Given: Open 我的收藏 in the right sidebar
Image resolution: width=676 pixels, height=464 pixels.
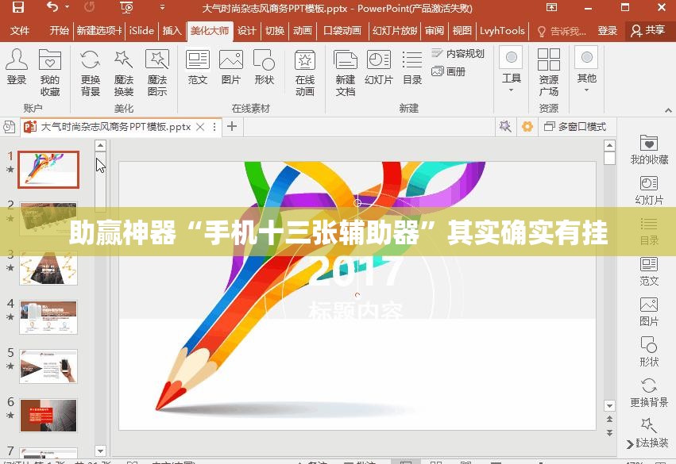Looking at the screenshot, I should pyautogui.click(x=649, y=150).
